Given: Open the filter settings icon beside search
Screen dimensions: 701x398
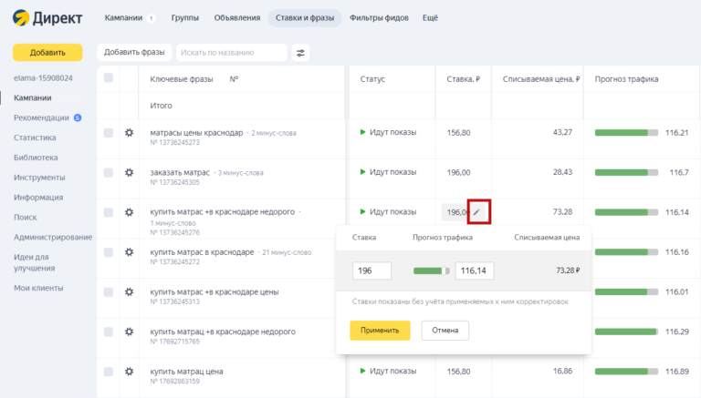Looking at the screenshot, I should tap(300, 53).
